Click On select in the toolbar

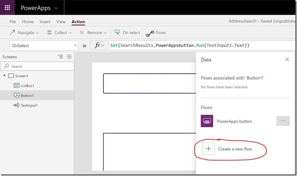click(127, 32)
